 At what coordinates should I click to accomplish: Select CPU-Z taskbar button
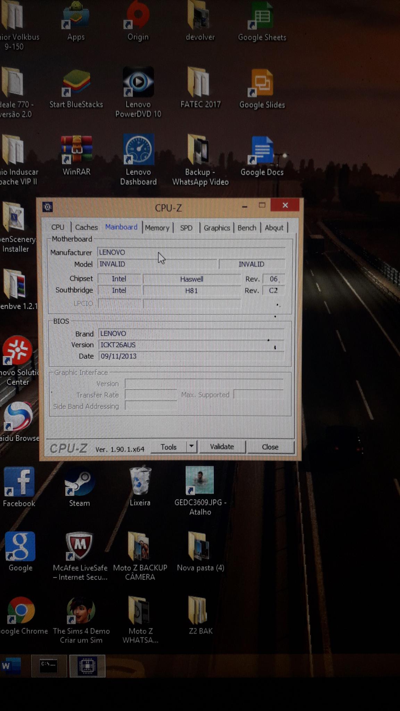[x=87, y=666]
